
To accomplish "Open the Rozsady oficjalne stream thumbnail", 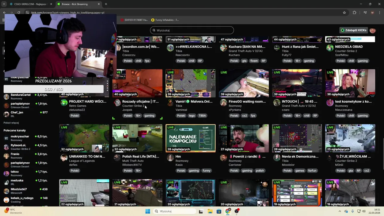I will [137, 83].
